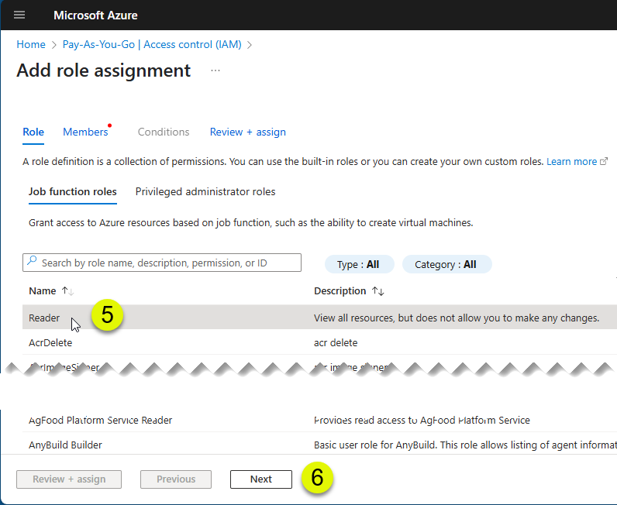This screenshot has width=617, height=505.
Task: Click the Next button
Action: 261,479
